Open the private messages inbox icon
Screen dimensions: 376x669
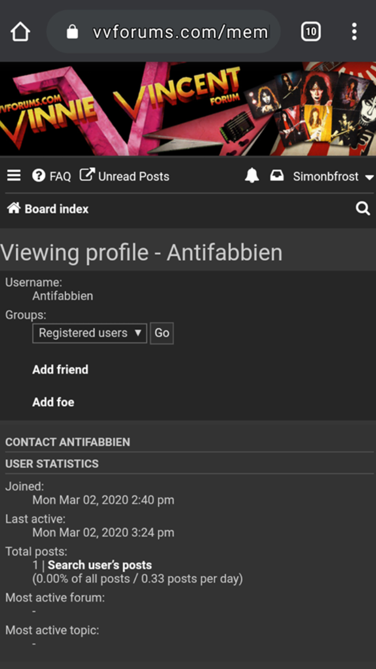[277, 176]
